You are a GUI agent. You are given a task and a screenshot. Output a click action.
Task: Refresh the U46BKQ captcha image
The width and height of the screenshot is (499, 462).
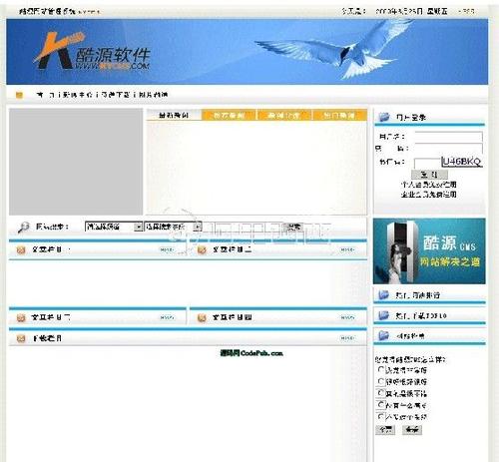462,162
